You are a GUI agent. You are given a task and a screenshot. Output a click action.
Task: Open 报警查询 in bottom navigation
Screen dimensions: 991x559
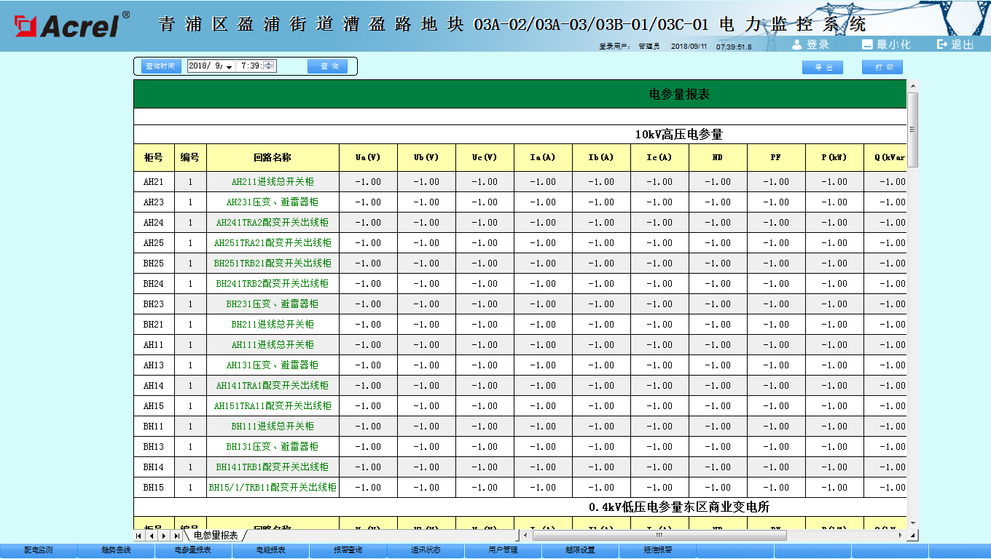click(x=348, y=550)
